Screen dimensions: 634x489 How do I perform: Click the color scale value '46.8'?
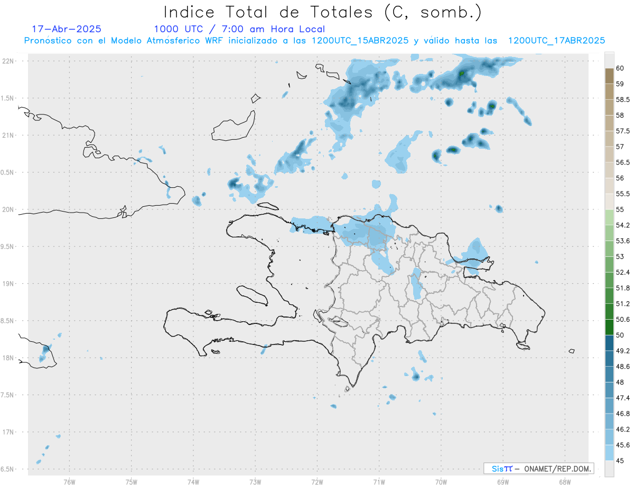tap(622, 414)
